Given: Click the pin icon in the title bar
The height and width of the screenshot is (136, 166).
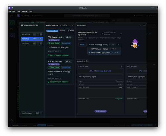Looking at the screenshot, I should 12,8.
